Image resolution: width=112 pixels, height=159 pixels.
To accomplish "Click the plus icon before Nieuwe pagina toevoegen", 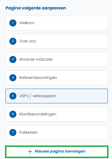I will (x=30, y=152).
